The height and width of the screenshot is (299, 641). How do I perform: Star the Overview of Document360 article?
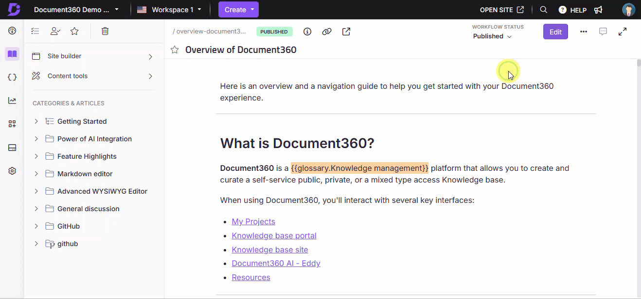(175, 50)
